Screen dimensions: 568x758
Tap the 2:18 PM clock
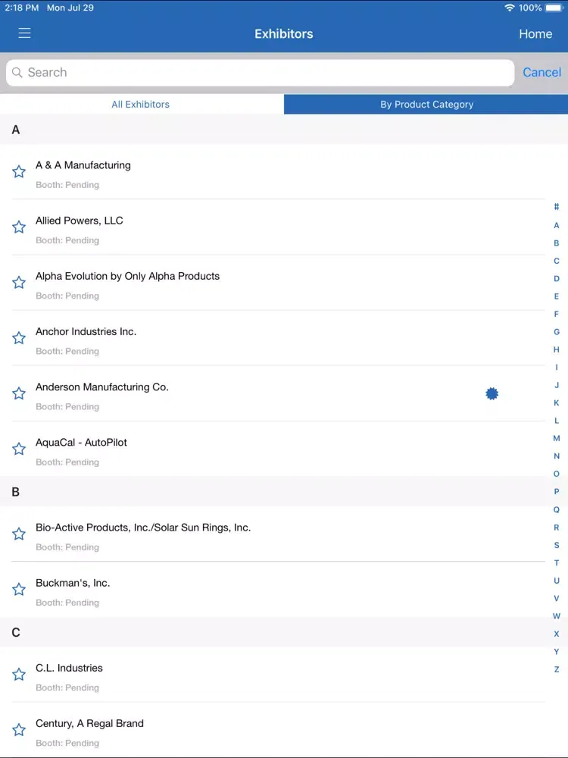coord(22,8)
